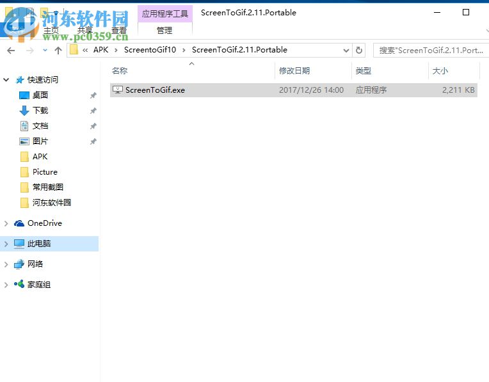The height and width of the screenshot is (382, 489).
Task: Click the 2,211 KB size cell
Action: pyautogui.click(x=458, y=90)
